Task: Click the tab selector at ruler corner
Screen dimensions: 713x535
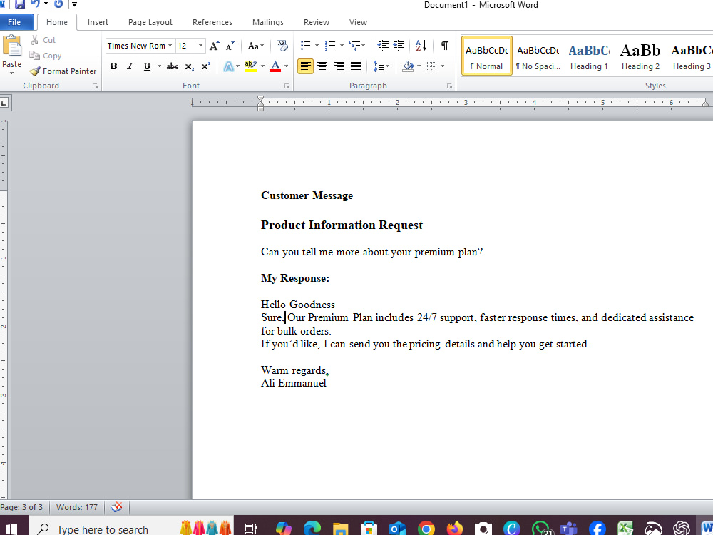Action: tap(4, 103)
